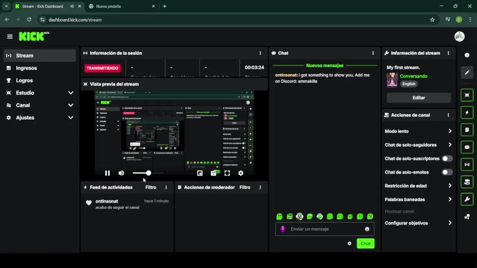Open Configurar objetivos
This screenshot has height=268, width=477.
coord(418,223)
